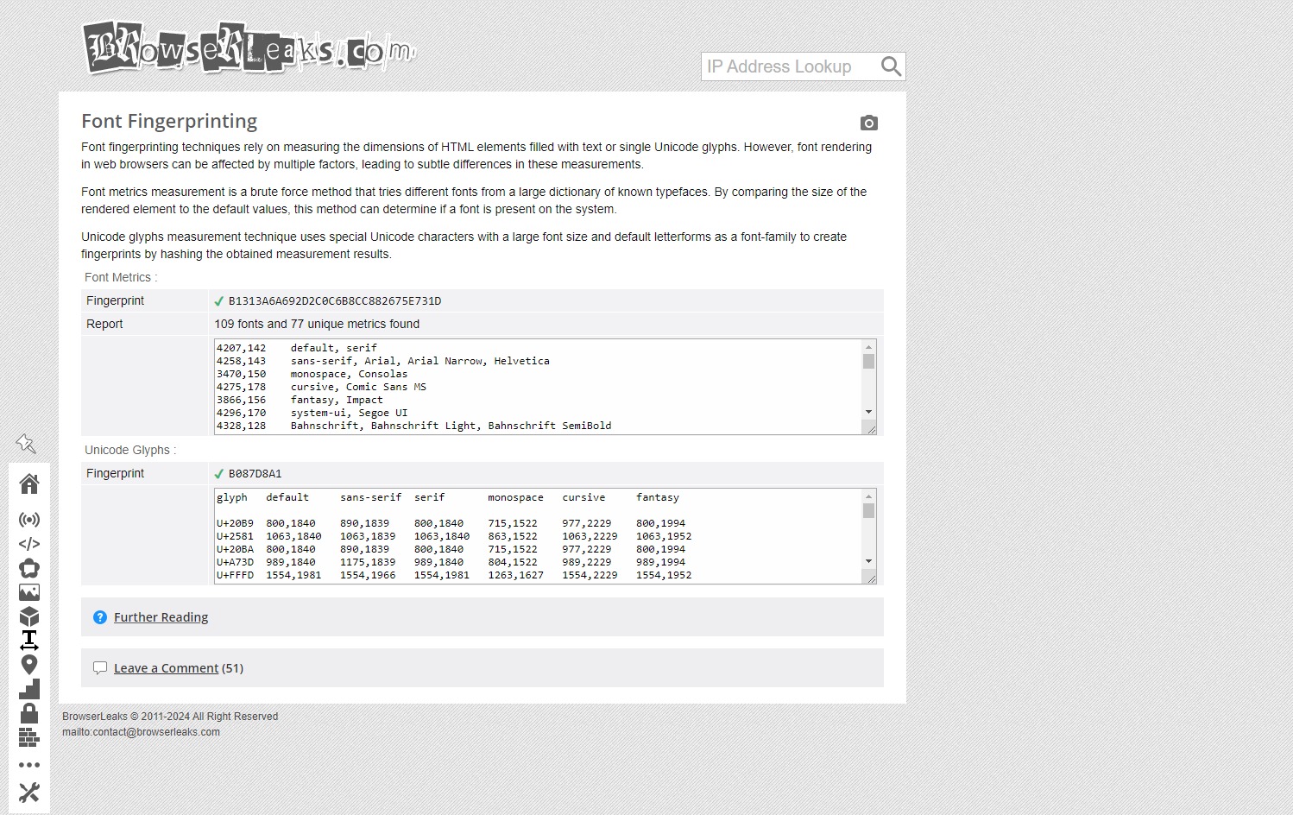Click the U+20B9 glyph row
1293x815 pixels.
451,523
